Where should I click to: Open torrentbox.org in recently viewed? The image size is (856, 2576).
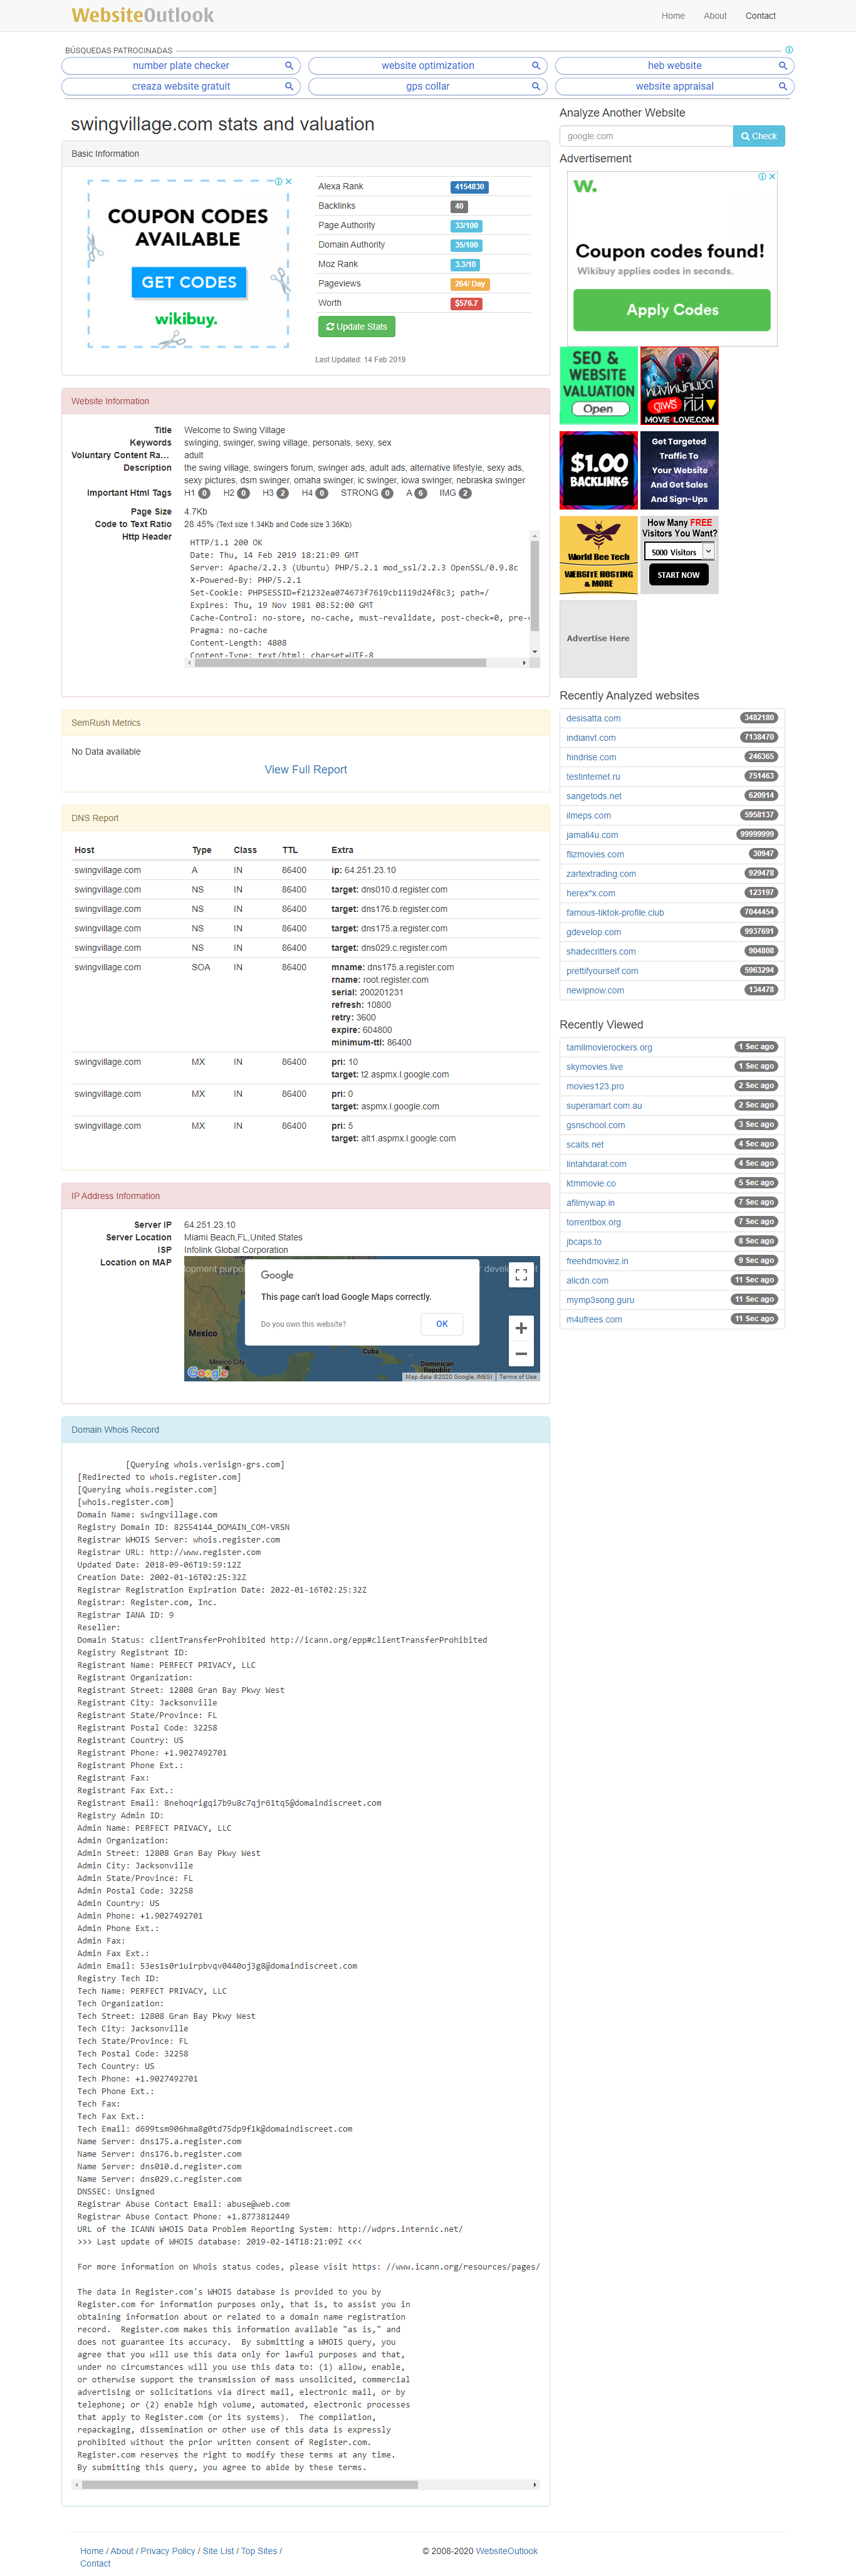pyautogui.click(x=593, y=1223)
